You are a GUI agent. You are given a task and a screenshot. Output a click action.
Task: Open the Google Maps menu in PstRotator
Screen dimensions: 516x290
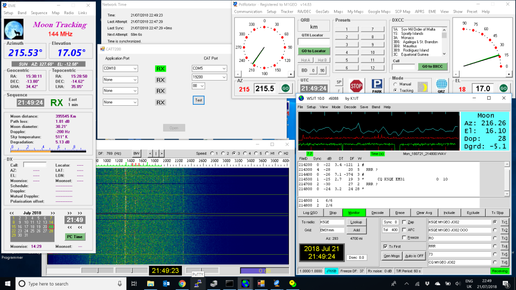[x=379, y=12]
